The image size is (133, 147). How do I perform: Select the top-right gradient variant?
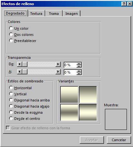[88, 95]
